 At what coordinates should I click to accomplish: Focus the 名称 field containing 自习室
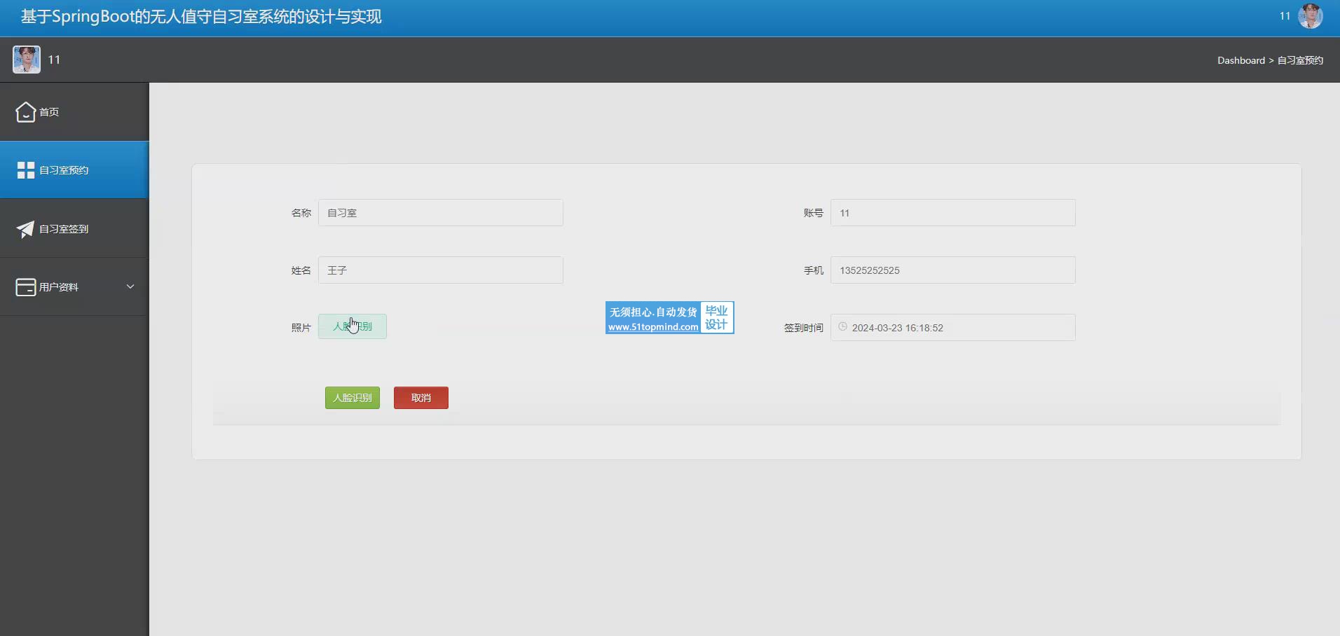click(441, 213)
